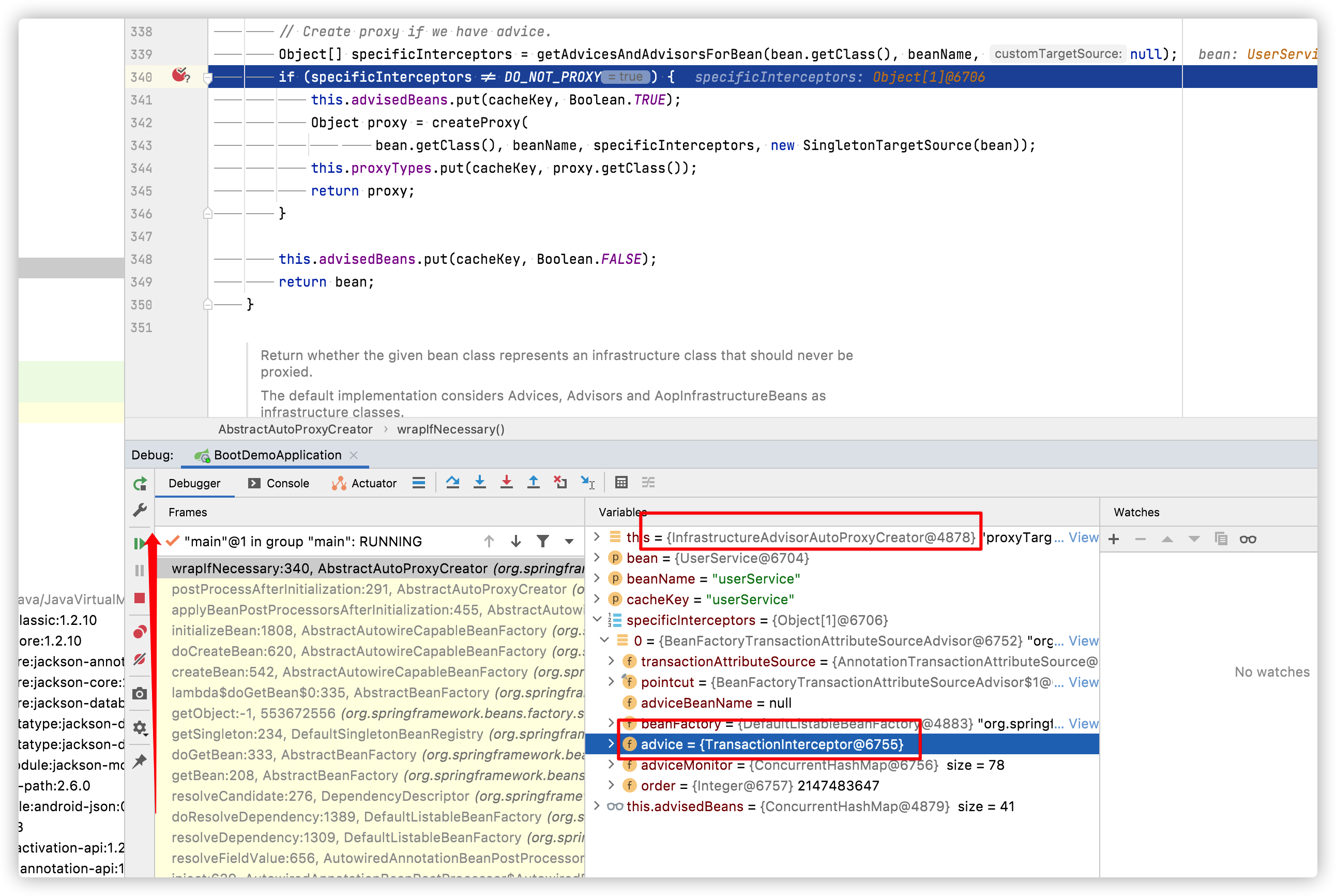This screenshot has width=1336, height=896.
Task: Click the Run to Cursor icon
Action: (587, 482)
